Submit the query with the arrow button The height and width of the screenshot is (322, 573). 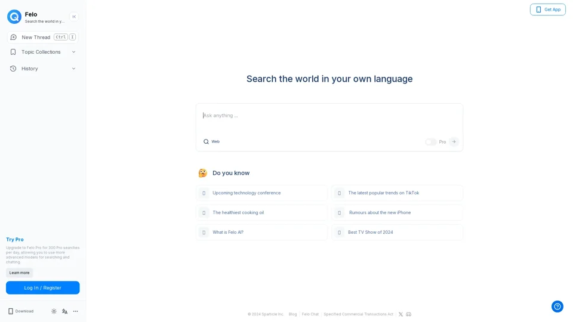point(454,142)
